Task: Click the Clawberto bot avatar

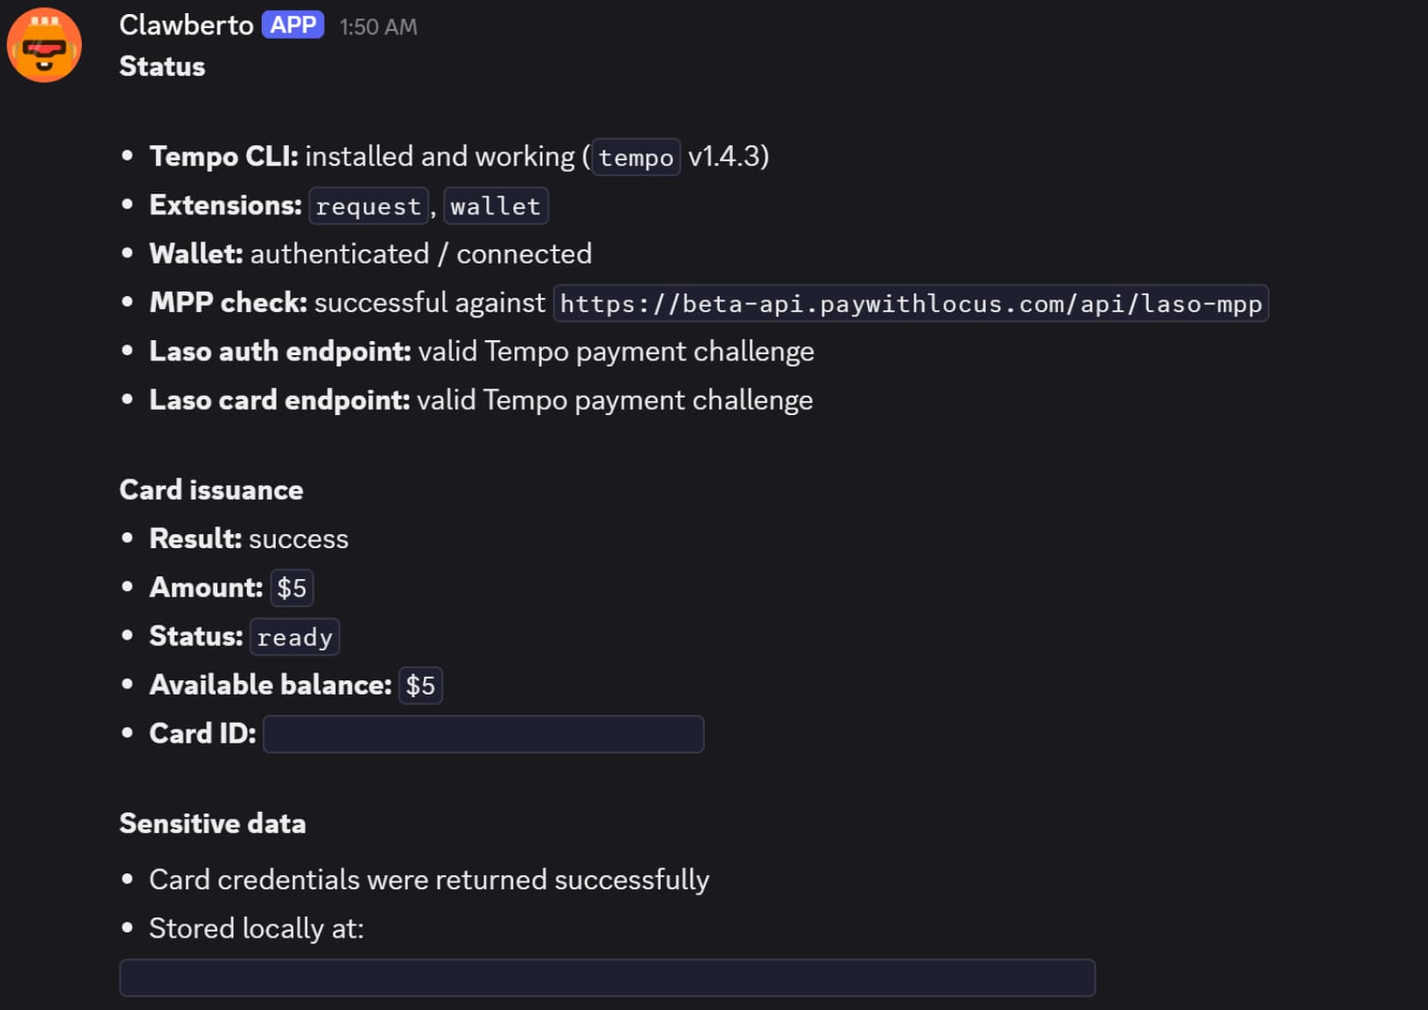Action: 44,45
